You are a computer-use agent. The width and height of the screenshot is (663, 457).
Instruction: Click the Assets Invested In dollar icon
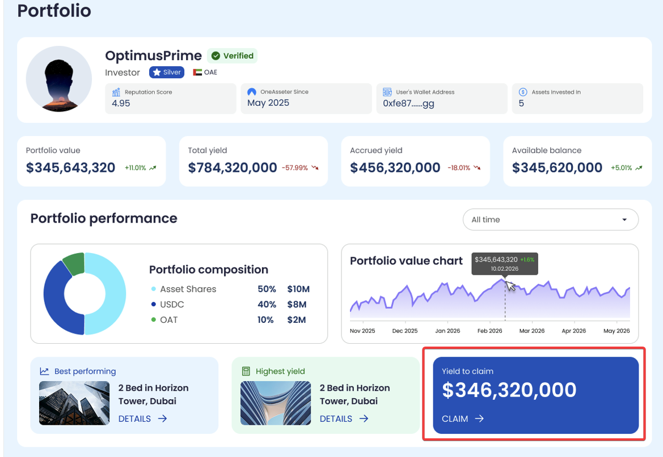tap(523, 92)
